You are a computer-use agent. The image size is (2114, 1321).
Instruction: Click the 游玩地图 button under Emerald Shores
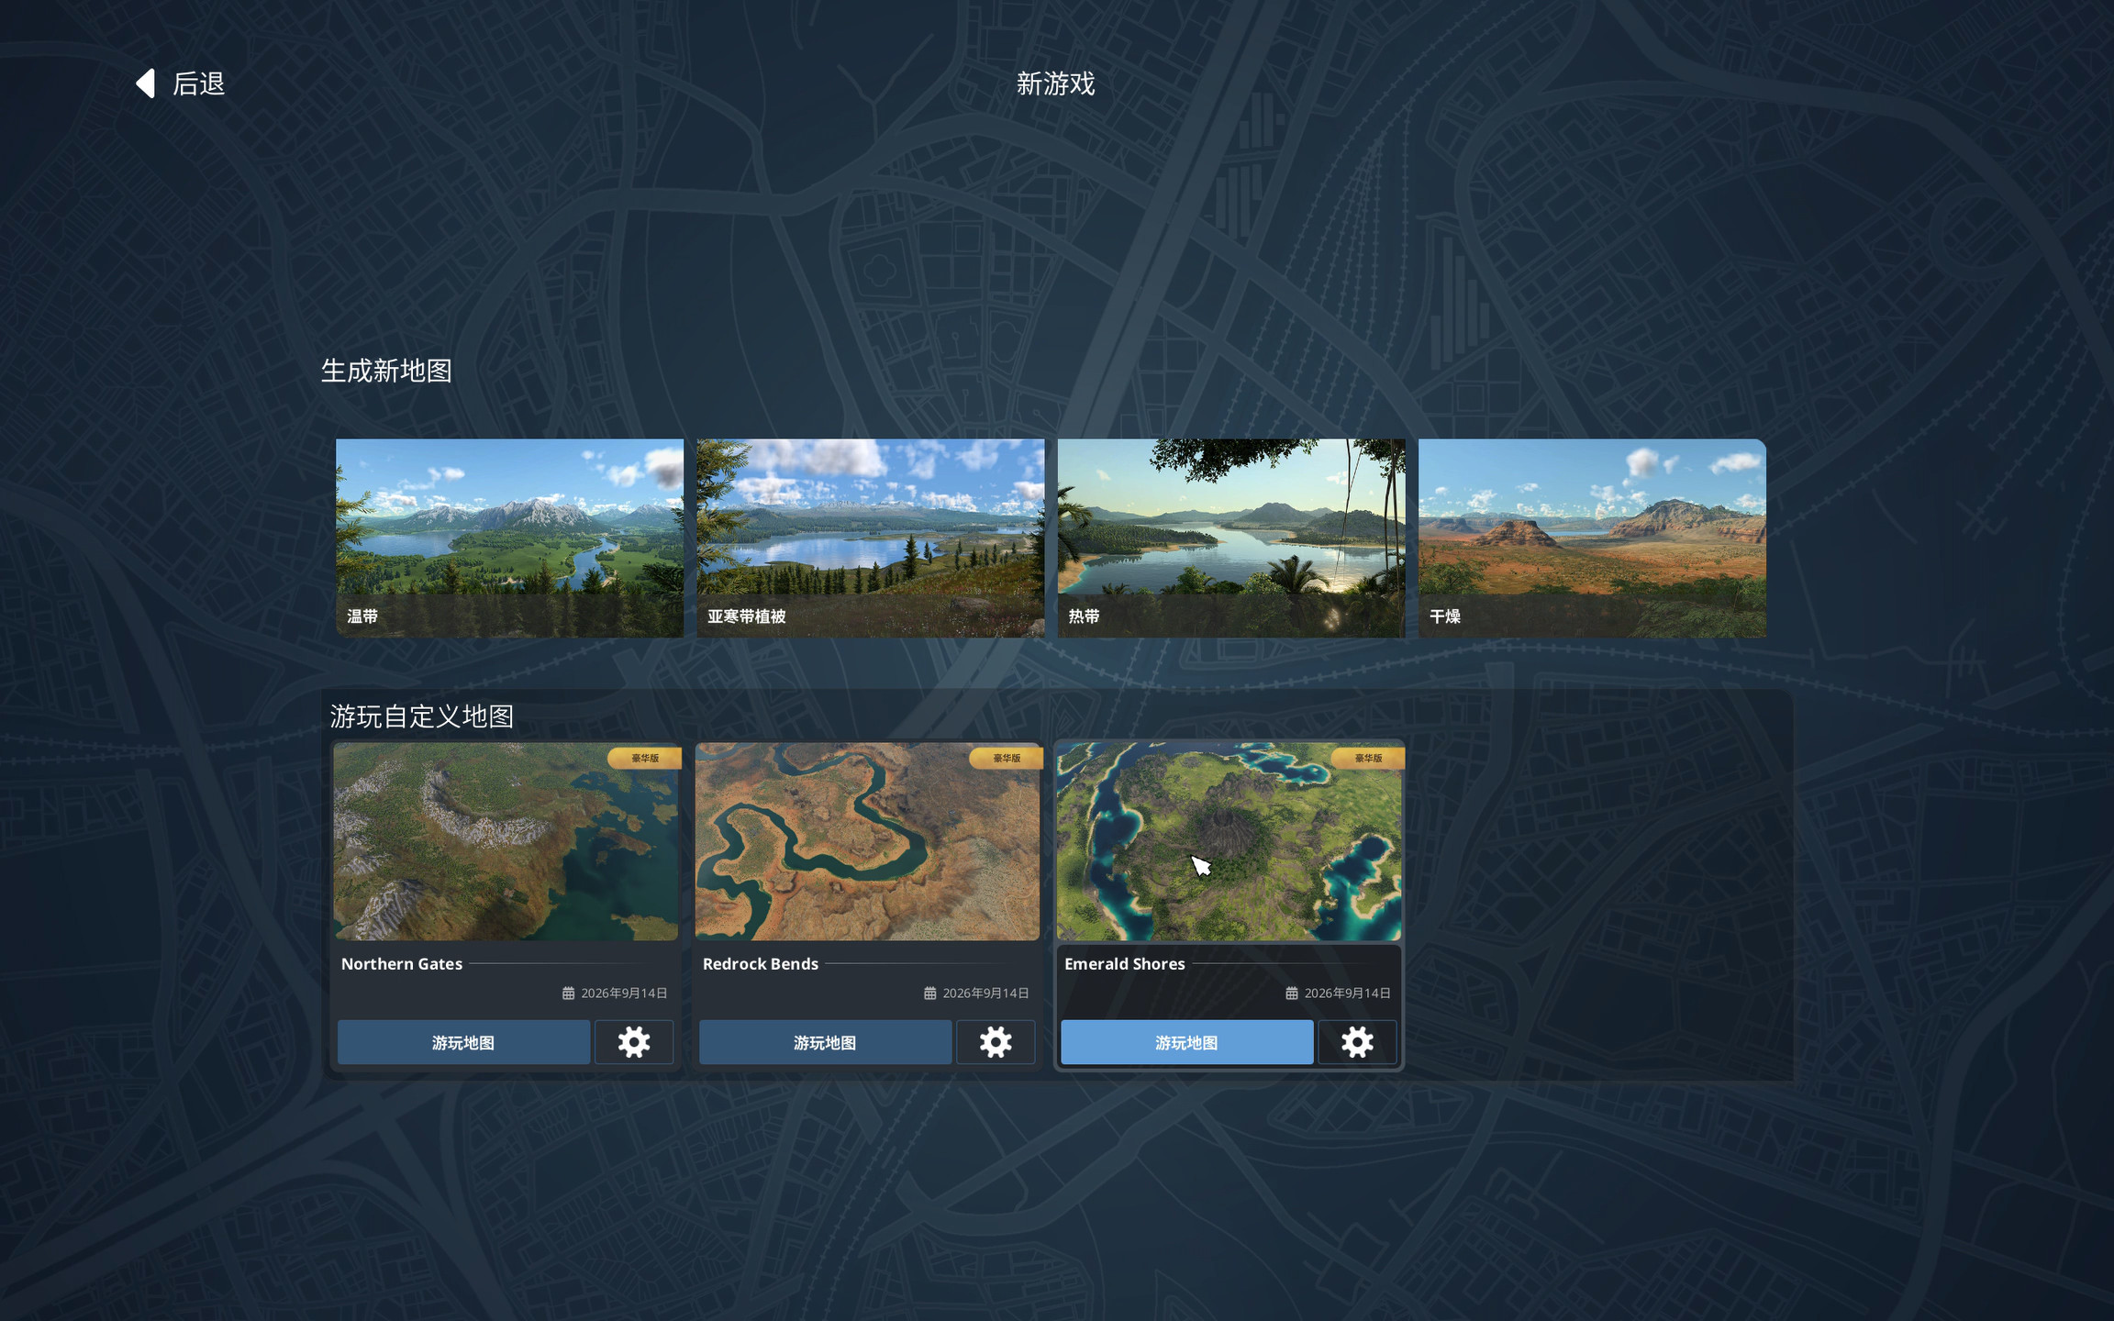[x=1186, y=1042]
